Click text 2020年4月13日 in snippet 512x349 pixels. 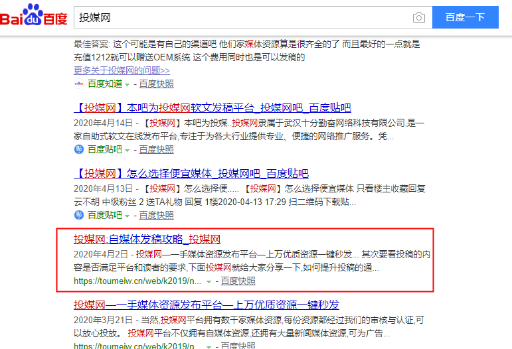[x=103, y=188]
